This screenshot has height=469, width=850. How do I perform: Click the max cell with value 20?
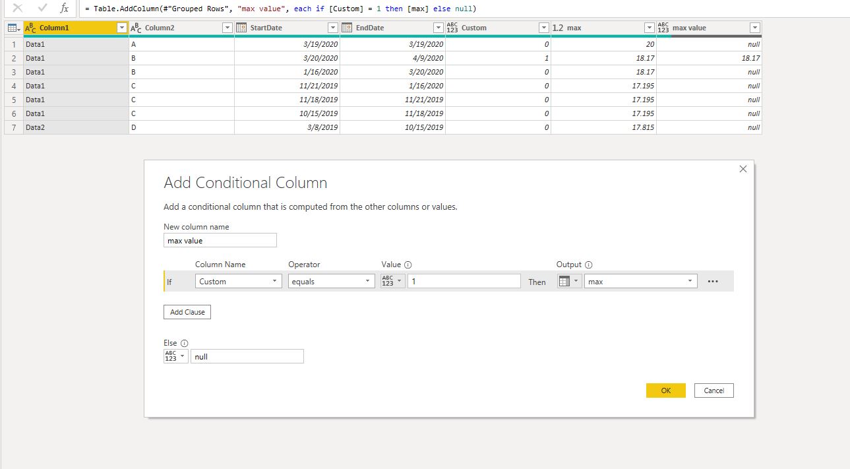tap(603, 44)
